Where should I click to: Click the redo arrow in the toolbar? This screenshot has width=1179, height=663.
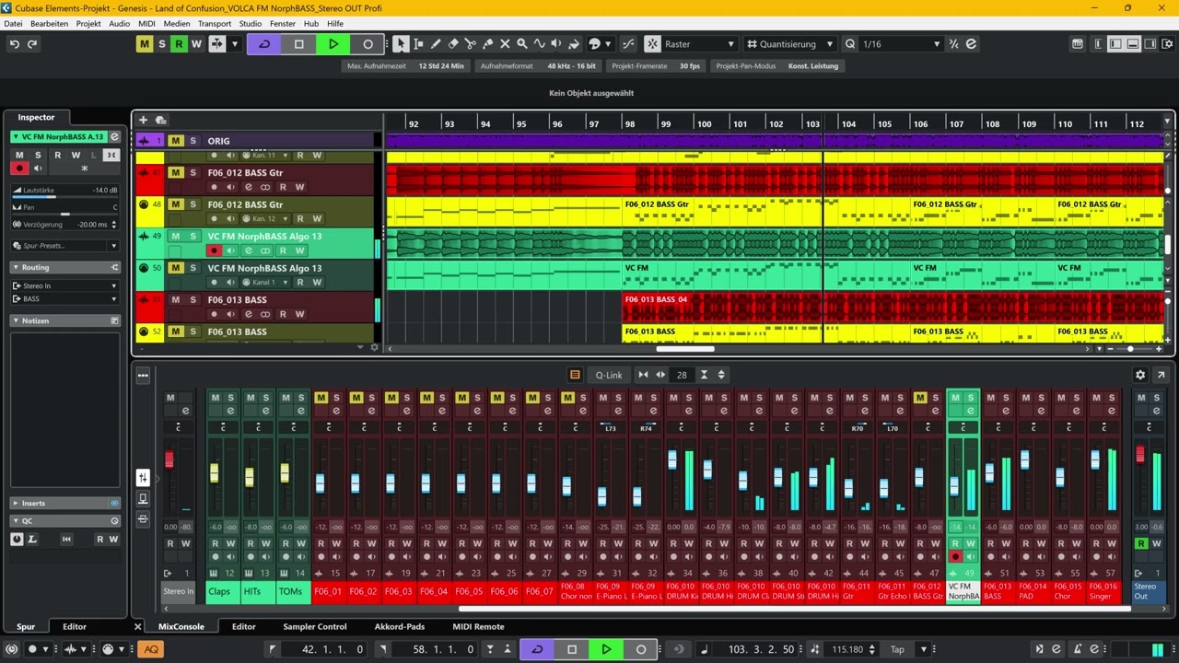coord(32,43)
